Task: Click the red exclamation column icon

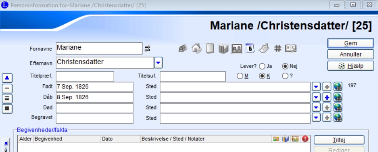Action: point(305,139)
